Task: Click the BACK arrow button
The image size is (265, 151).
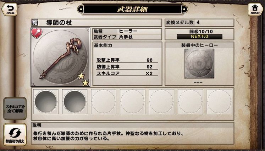Action: (x=10, y=10)
